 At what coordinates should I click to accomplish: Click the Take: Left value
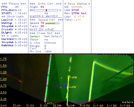(77, 20)
